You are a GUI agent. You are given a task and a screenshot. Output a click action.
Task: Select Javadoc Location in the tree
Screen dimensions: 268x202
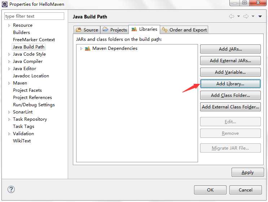[31, 76]
